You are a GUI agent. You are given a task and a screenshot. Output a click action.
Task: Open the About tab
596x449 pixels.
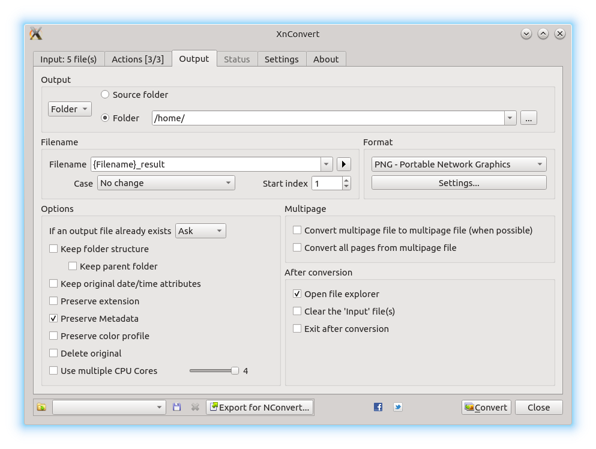click(326, 59)
